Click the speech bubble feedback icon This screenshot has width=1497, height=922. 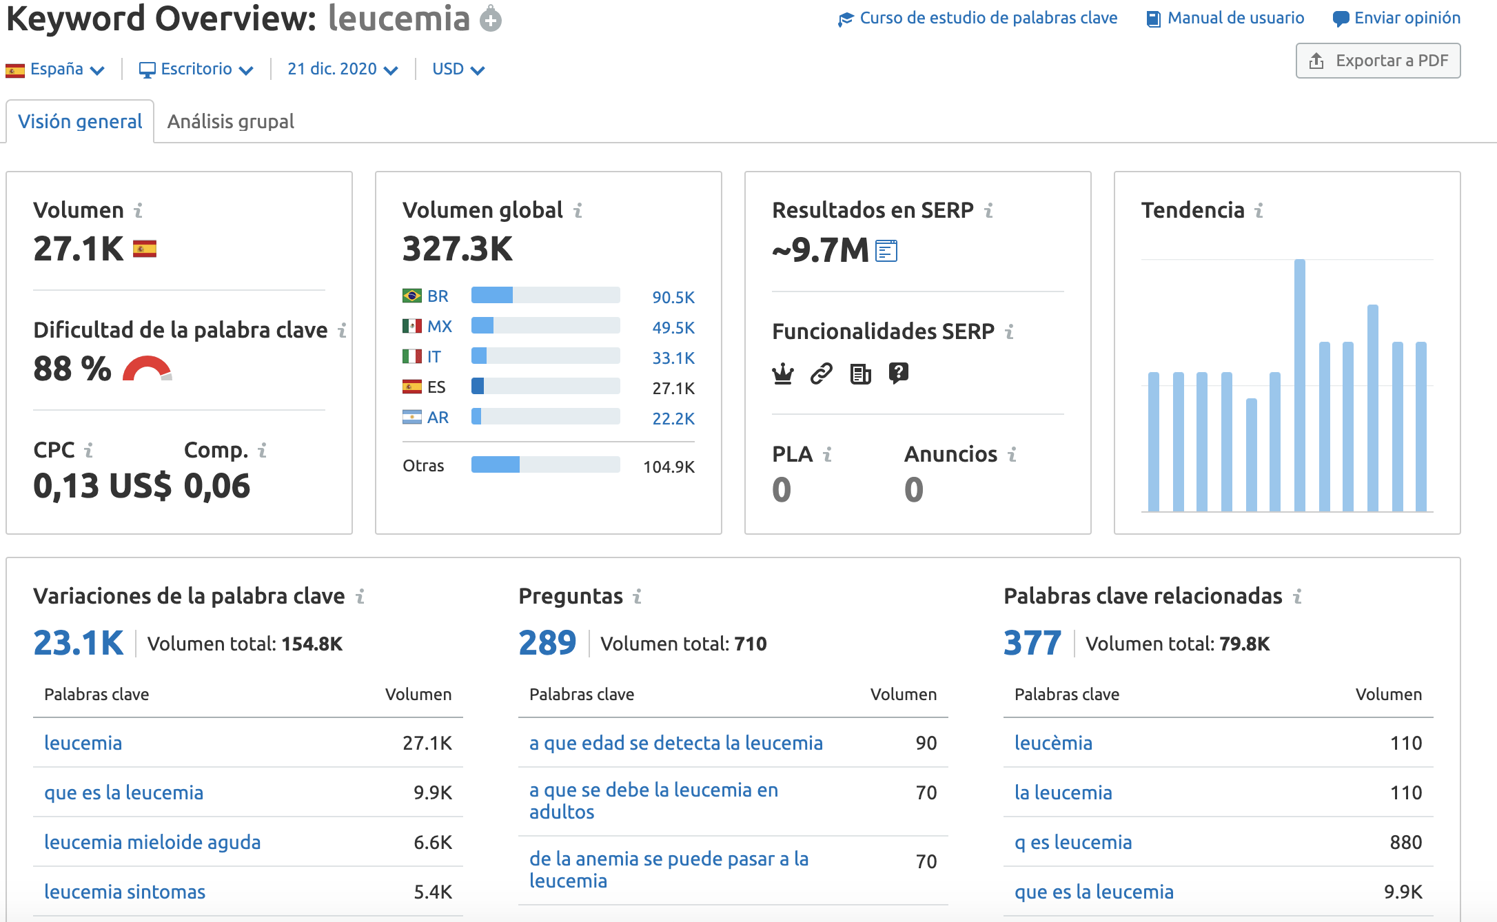coord(1341,19)
